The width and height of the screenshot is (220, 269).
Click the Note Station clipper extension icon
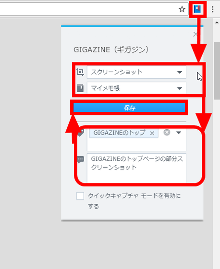[197, 9]
